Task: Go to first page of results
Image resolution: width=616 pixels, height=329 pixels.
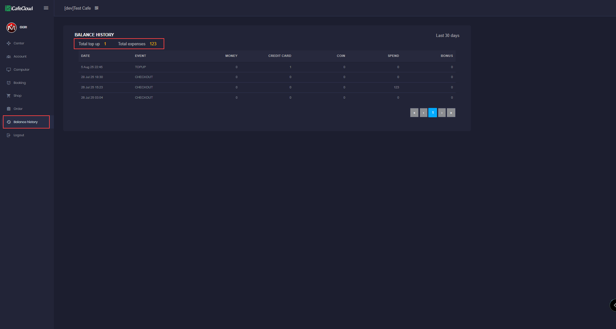Action: click(414, 113)
